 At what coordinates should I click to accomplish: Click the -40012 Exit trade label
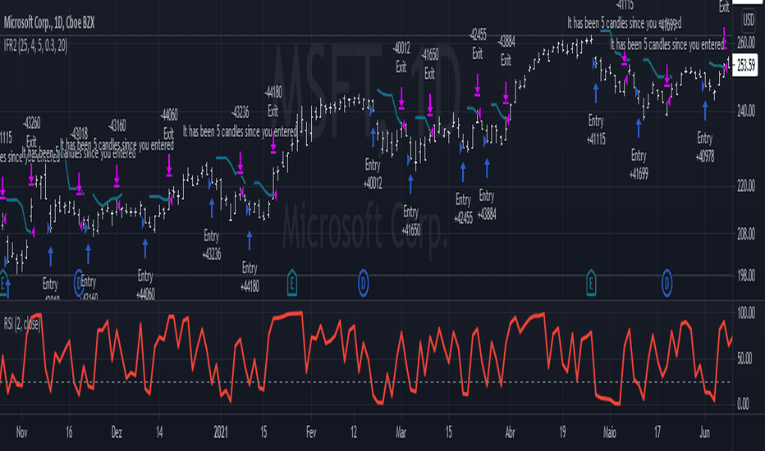point(401,57)
